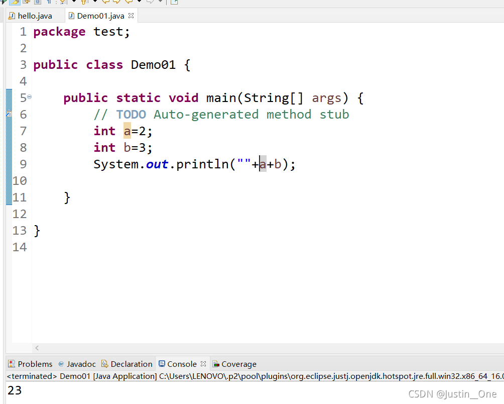This screenshot has width=504, height=404.
Task: Click 'System' on line 9
Action: pyautogui.click(x=116, y=165)
